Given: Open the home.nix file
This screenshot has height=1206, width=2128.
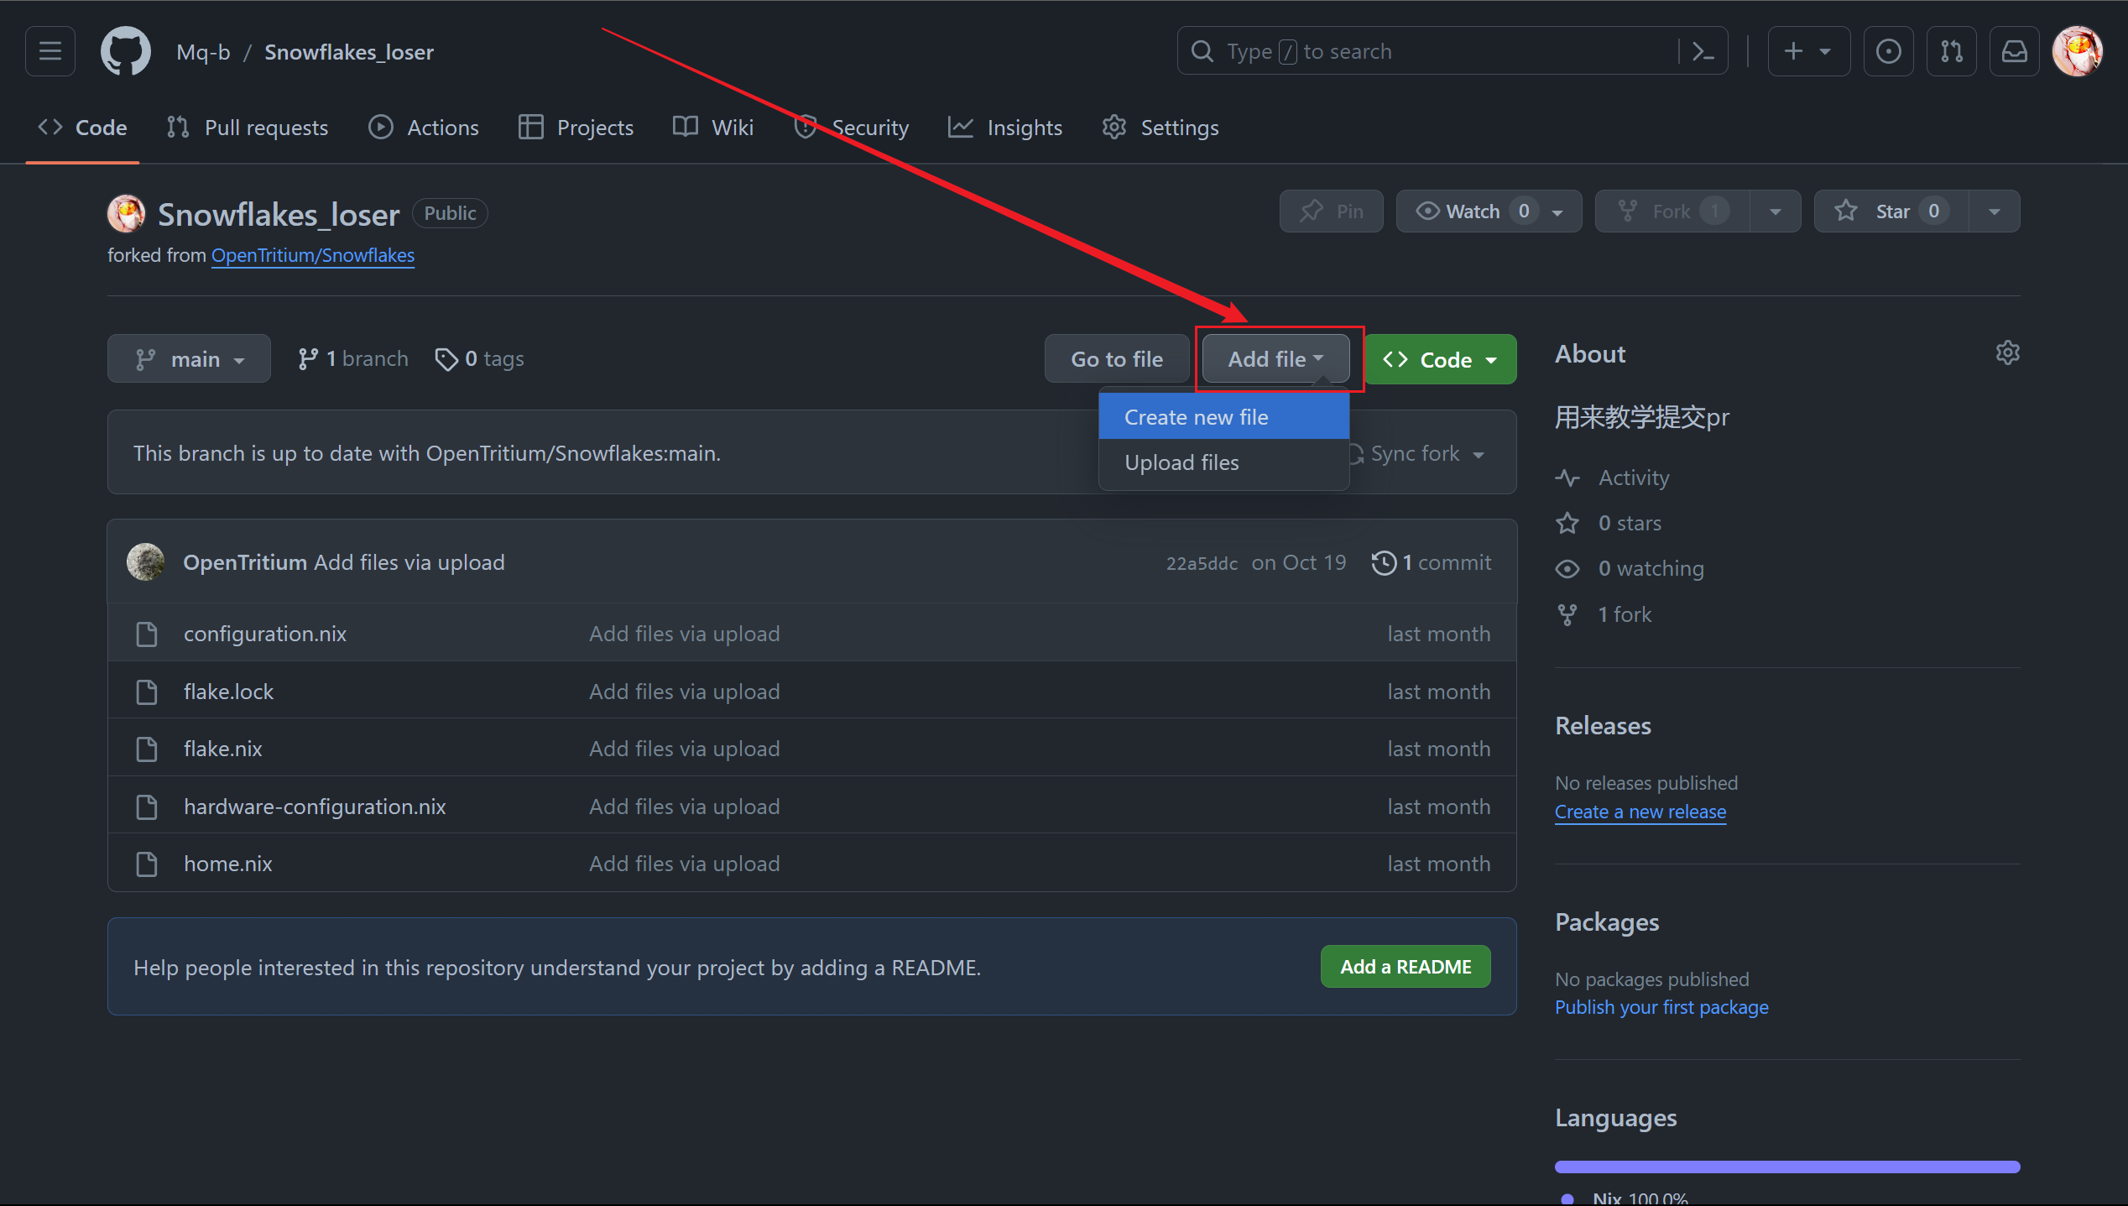Looking at the screenshot, I should click(x=227, y=864).
